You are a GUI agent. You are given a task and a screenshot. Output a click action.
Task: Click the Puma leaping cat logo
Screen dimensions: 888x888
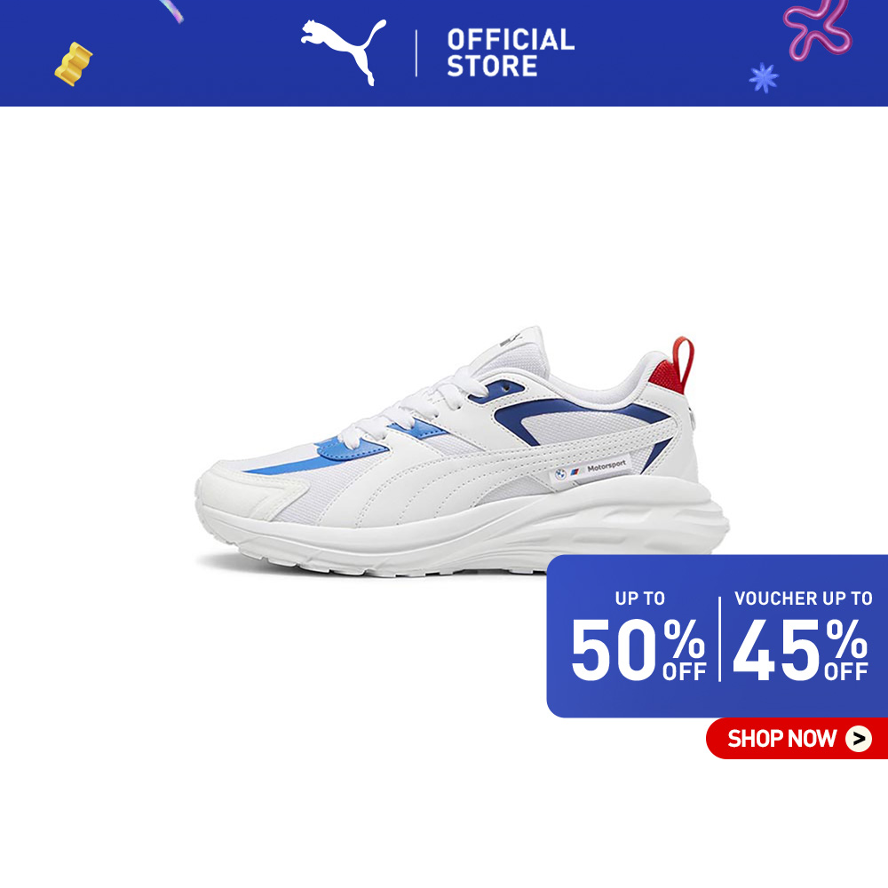pyautogui.click(x=343, y=52)
